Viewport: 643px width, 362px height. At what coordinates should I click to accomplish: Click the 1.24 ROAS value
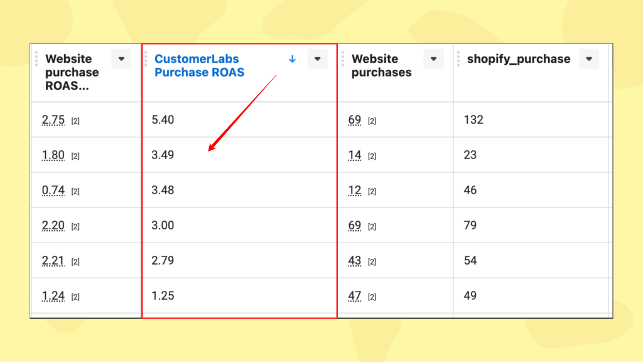tap(53, 296)
